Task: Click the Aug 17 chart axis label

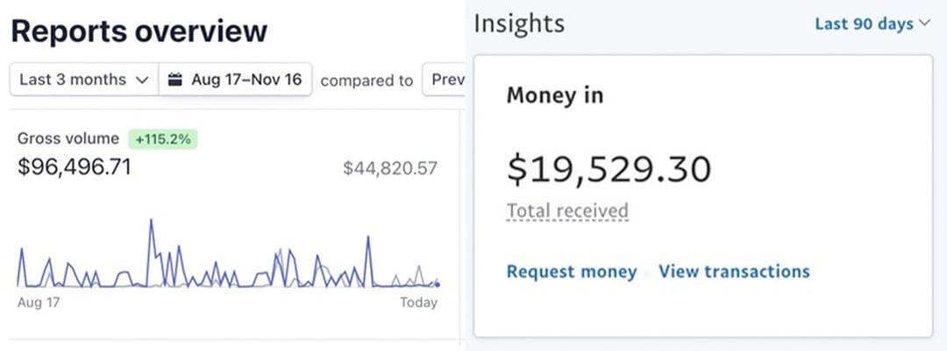Action: [36, 303]
